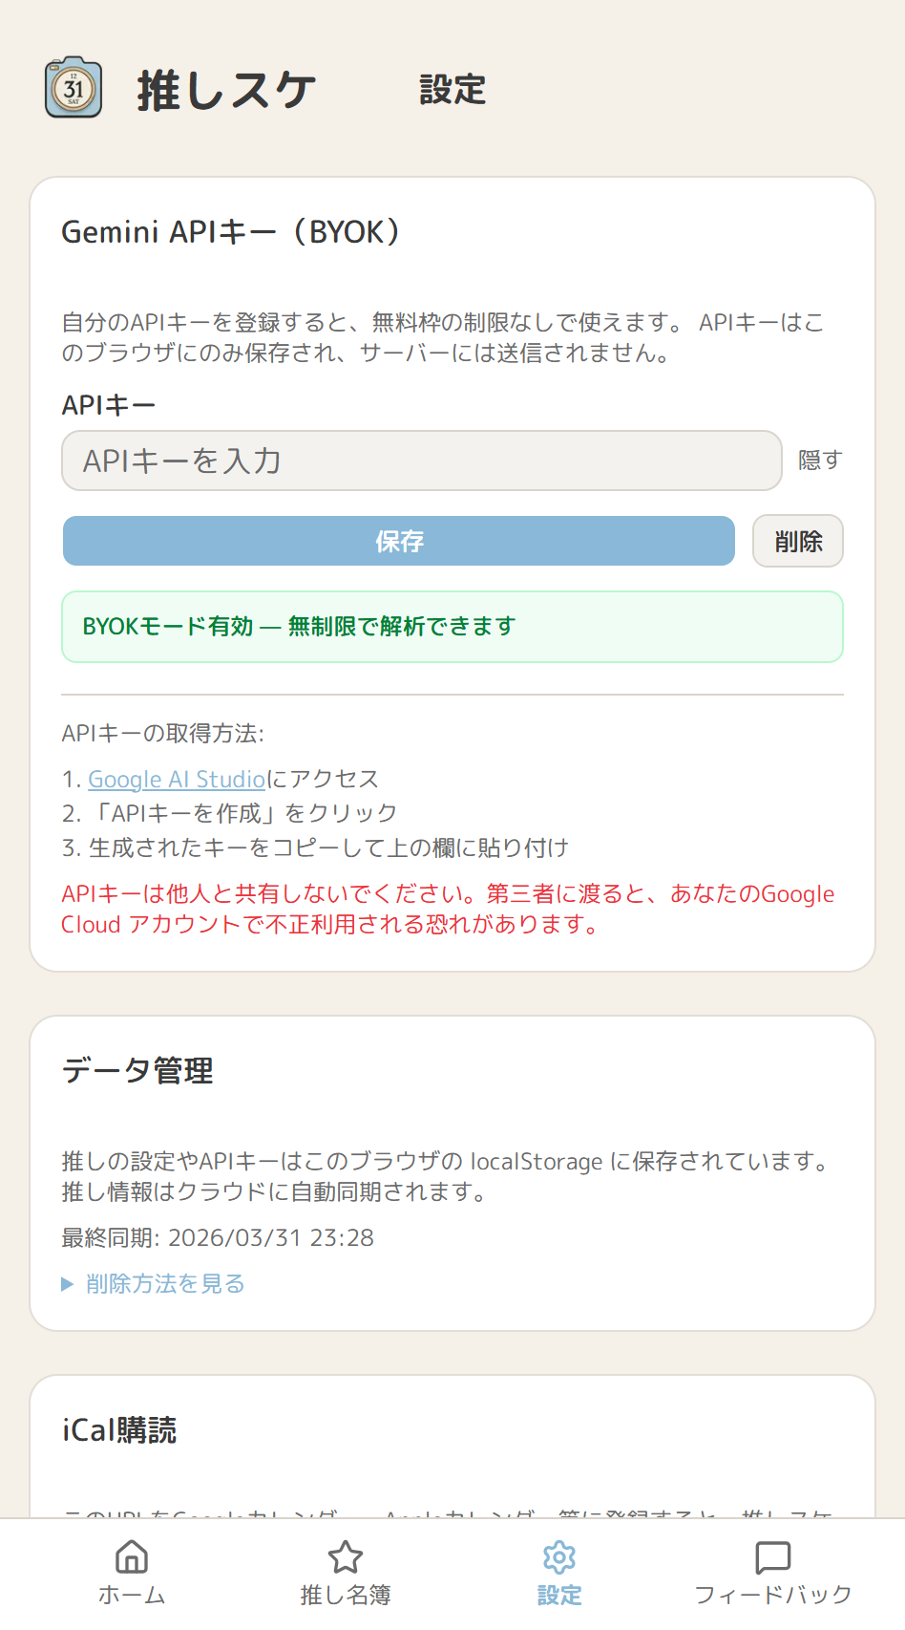Click the disclosure triangle before 削除方法を見る
This screenshot has width=905, height=1630.
[x=68, y=1284]
